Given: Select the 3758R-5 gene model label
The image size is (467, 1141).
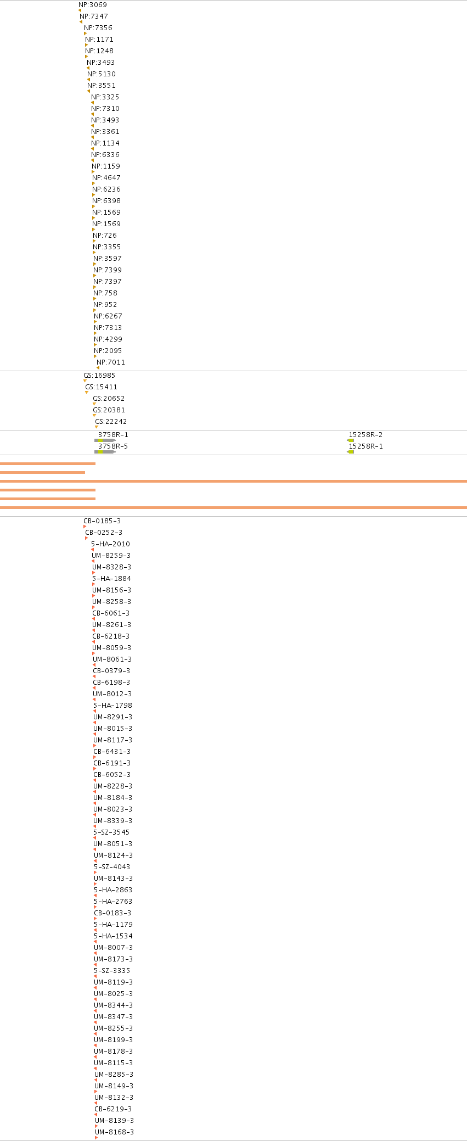Looking at the screenshot, I should point(113,446).
